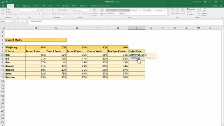Select the 15% weighting cell

coord(36,48)
